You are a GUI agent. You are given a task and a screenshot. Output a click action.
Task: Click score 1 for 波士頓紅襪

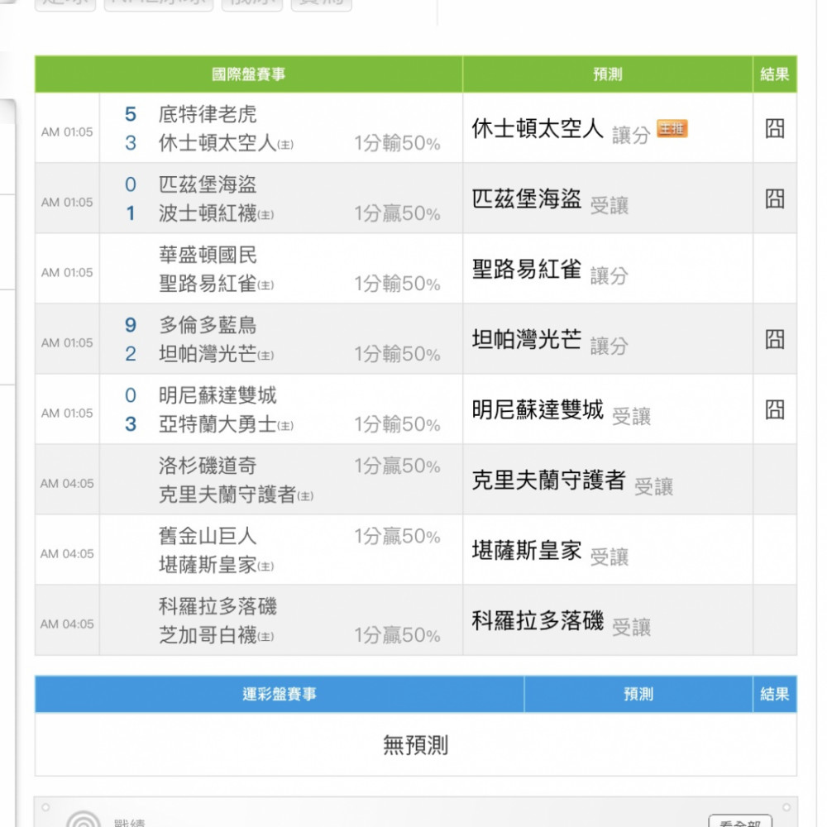click(131, 213)
